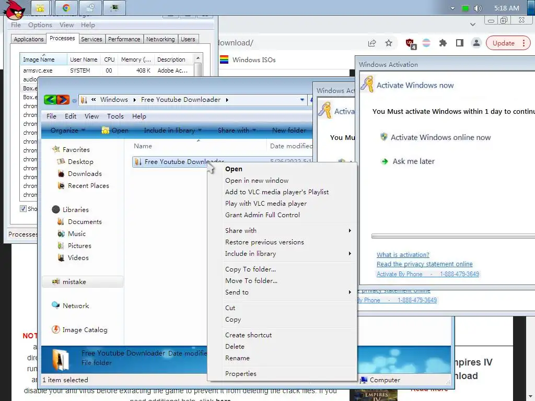Open Read the privacy statement online
Image resolution: width=535 pixels, height=401 pixels.
pyautogui.click(x=424, y=264)
